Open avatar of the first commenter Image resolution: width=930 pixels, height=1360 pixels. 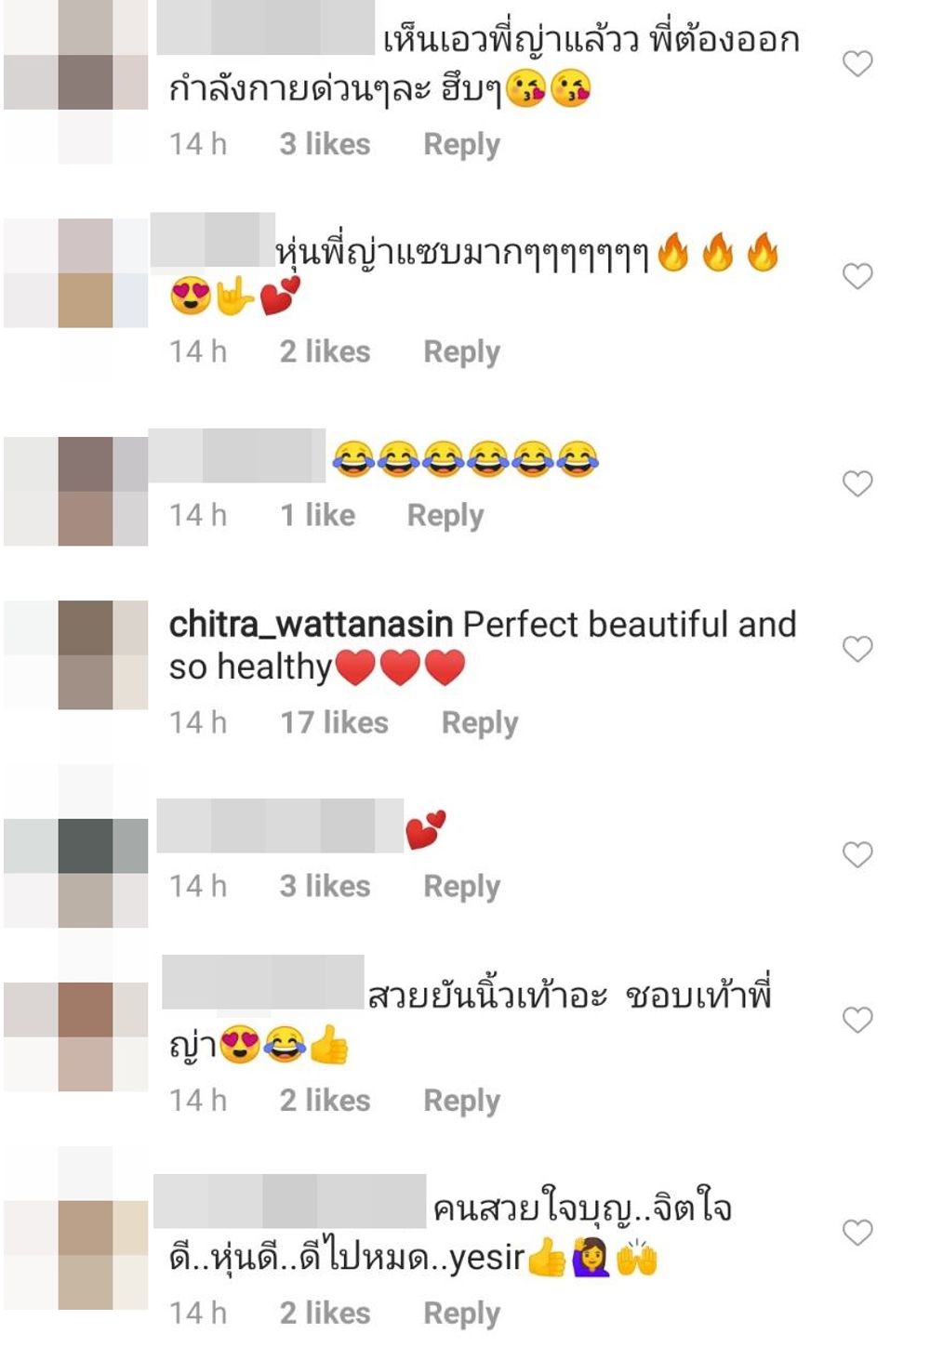[76, 82]
